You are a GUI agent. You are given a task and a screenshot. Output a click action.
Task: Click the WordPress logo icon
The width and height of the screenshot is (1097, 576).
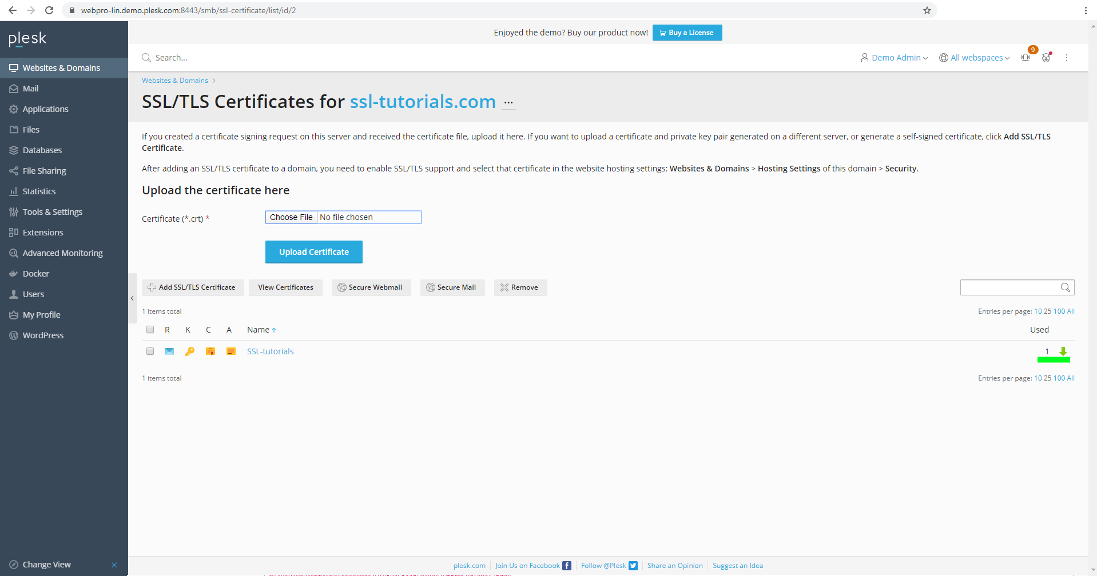(x=14, y=335)
